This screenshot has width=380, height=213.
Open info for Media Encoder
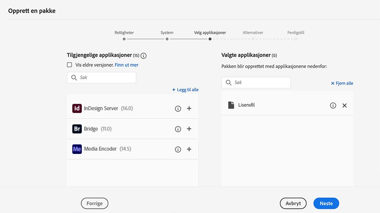tap(178, 149)
